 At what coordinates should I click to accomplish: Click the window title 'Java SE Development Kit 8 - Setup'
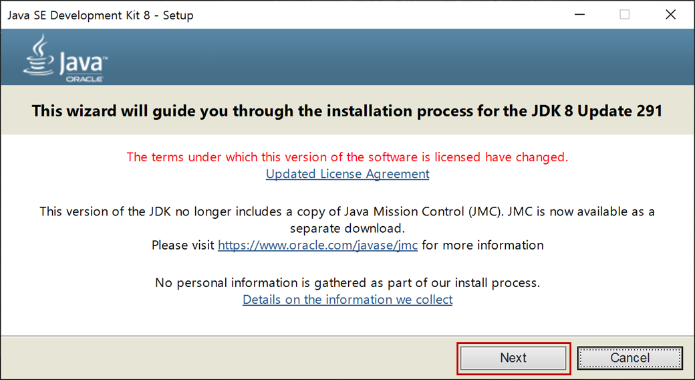(101, 15)
